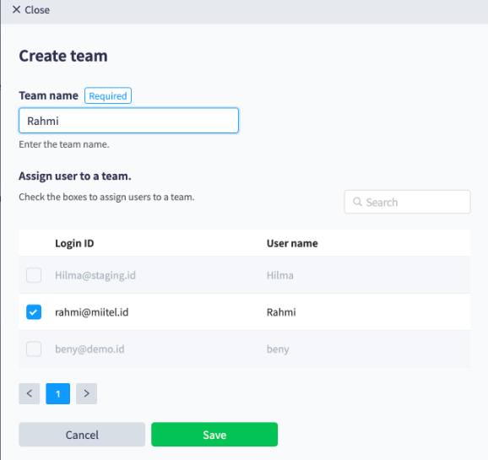Image resolution: width=488 pixels, height=460 pixels.
Task: Click the Save button
Action: 214,435
